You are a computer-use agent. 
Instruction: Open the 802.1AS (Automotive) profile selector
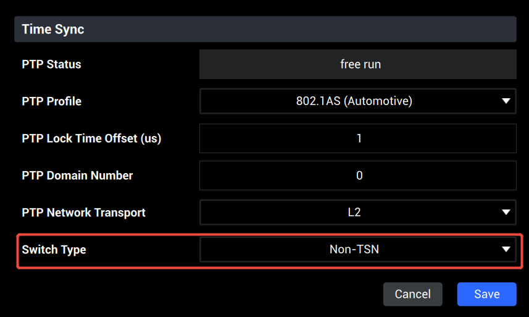[357, 101]
